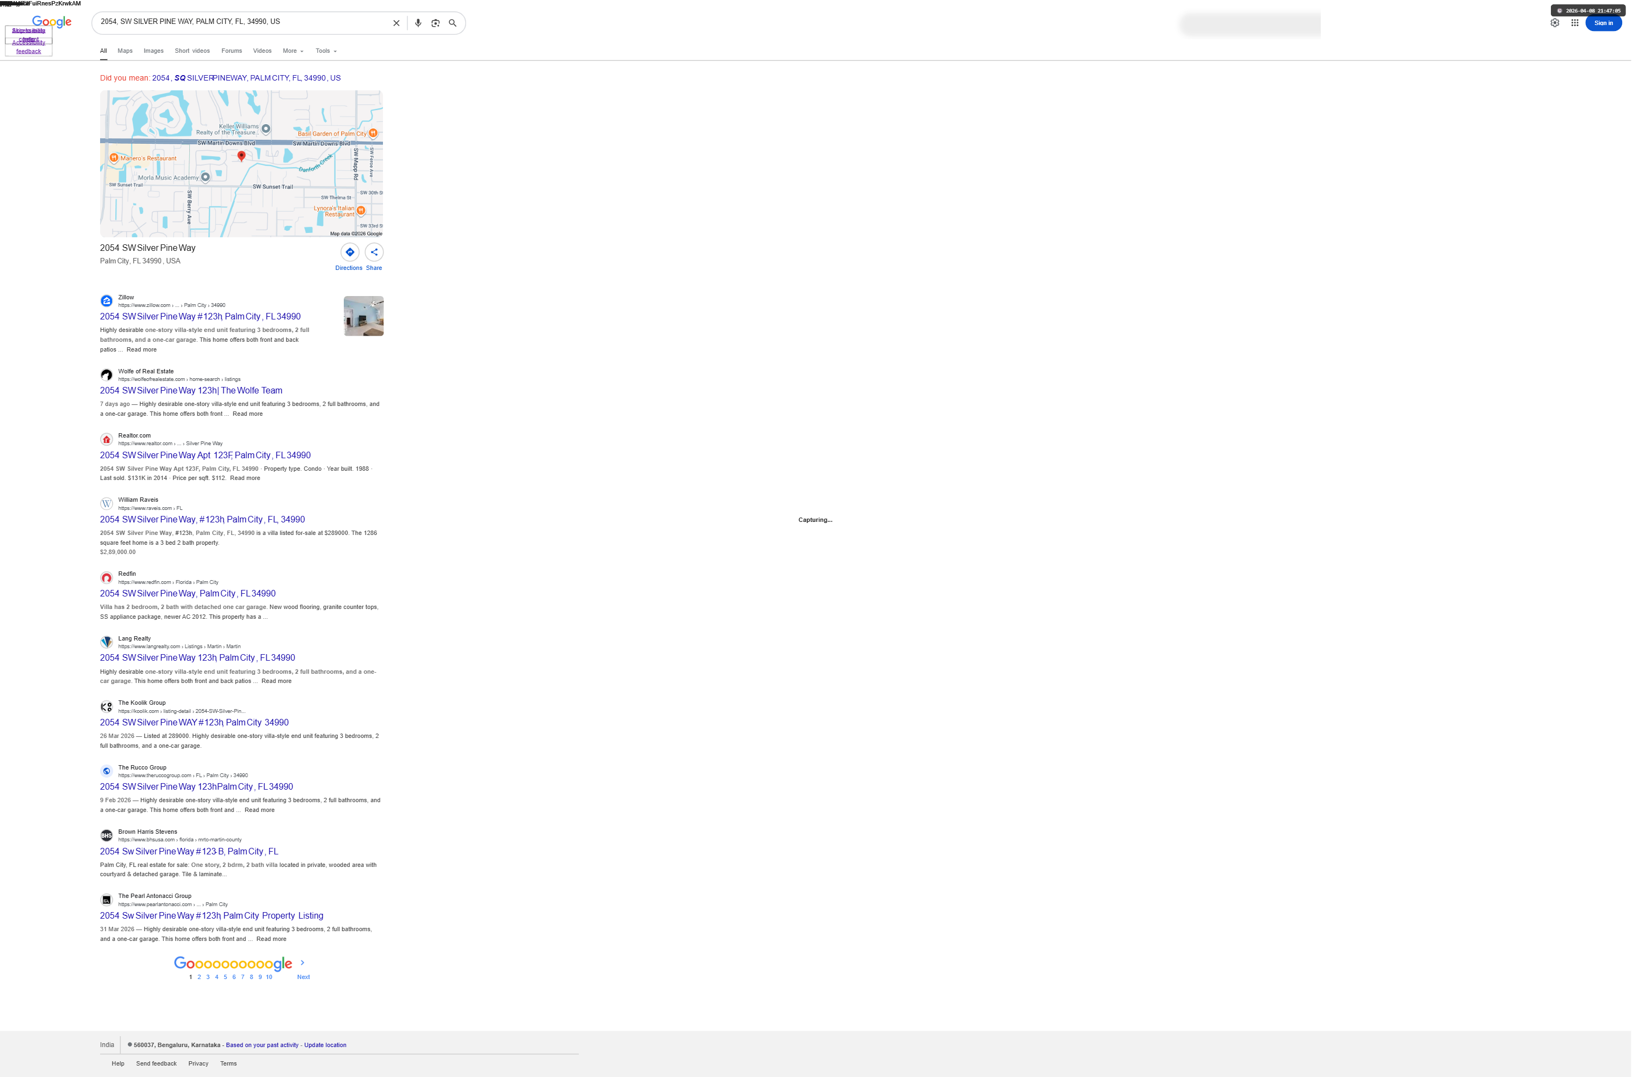Click the voice search microphone icon
Image resolution: width=1651 pixels, height=1077 pixels.
click(418, 23)
